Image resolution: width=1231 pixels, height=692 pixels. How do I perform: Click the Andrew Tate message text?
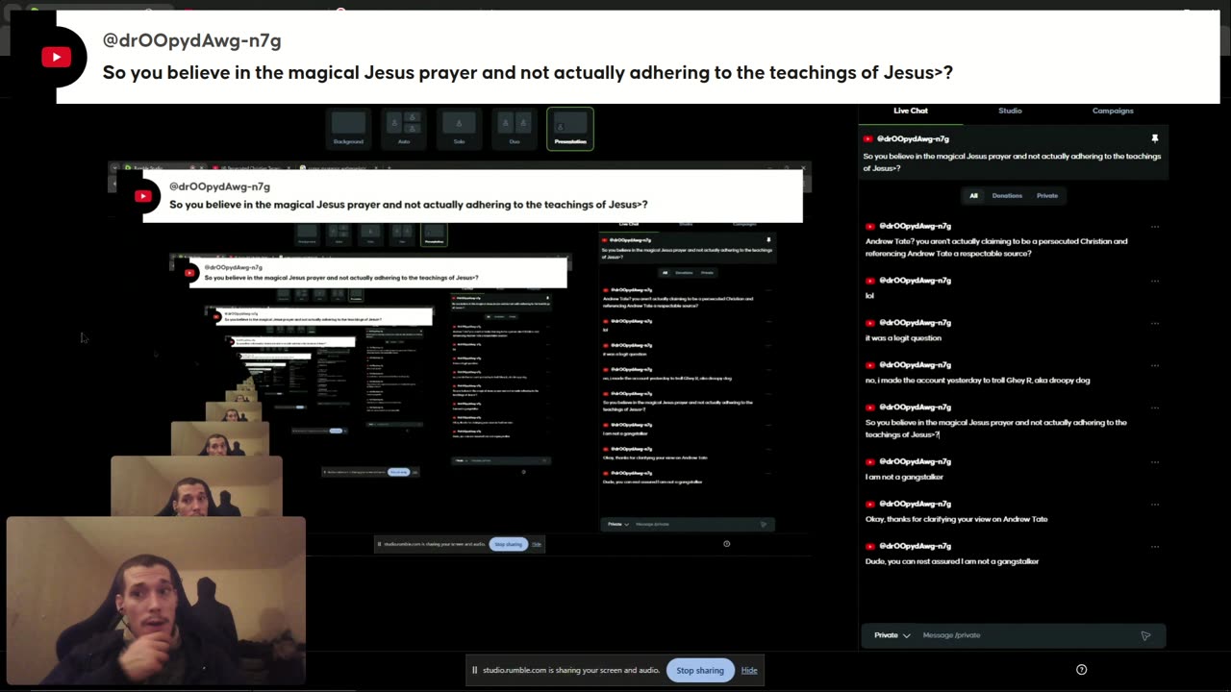[996, 247]
